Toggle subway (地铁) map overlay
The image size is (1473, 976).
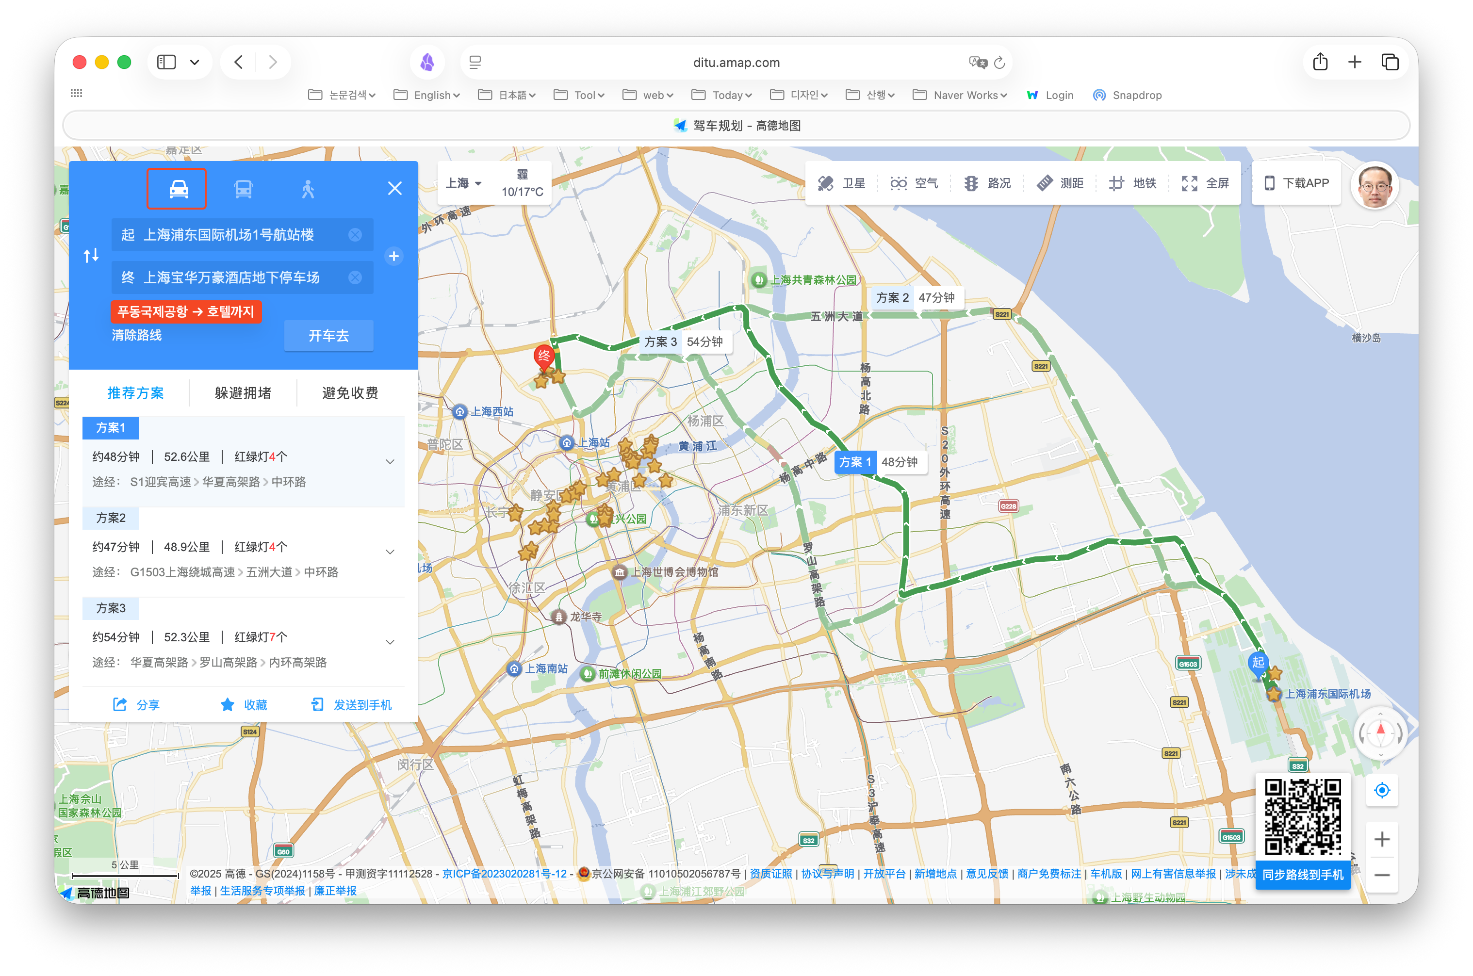pos(1132,183)
